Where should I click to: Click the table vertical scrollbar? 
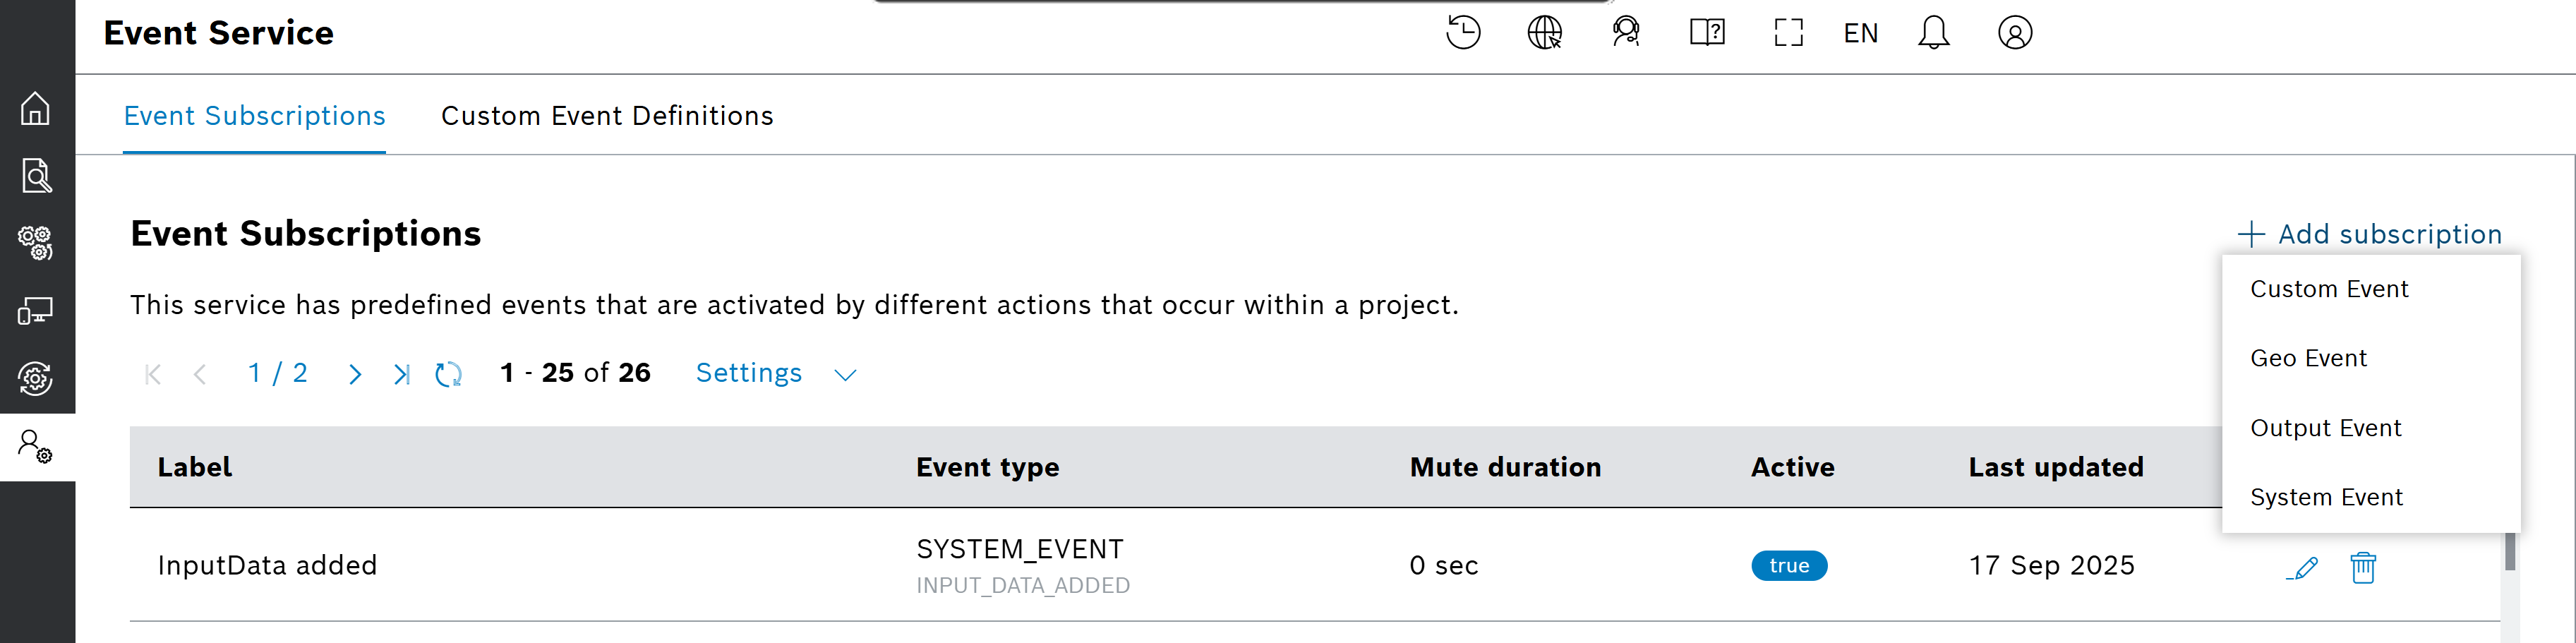pos(2509,552)
